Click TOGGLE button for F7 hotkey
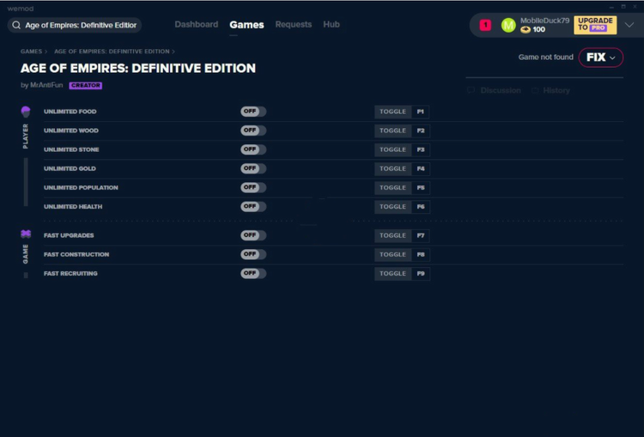Viewport: 644px width, 437px height. [x=392, y=235]
